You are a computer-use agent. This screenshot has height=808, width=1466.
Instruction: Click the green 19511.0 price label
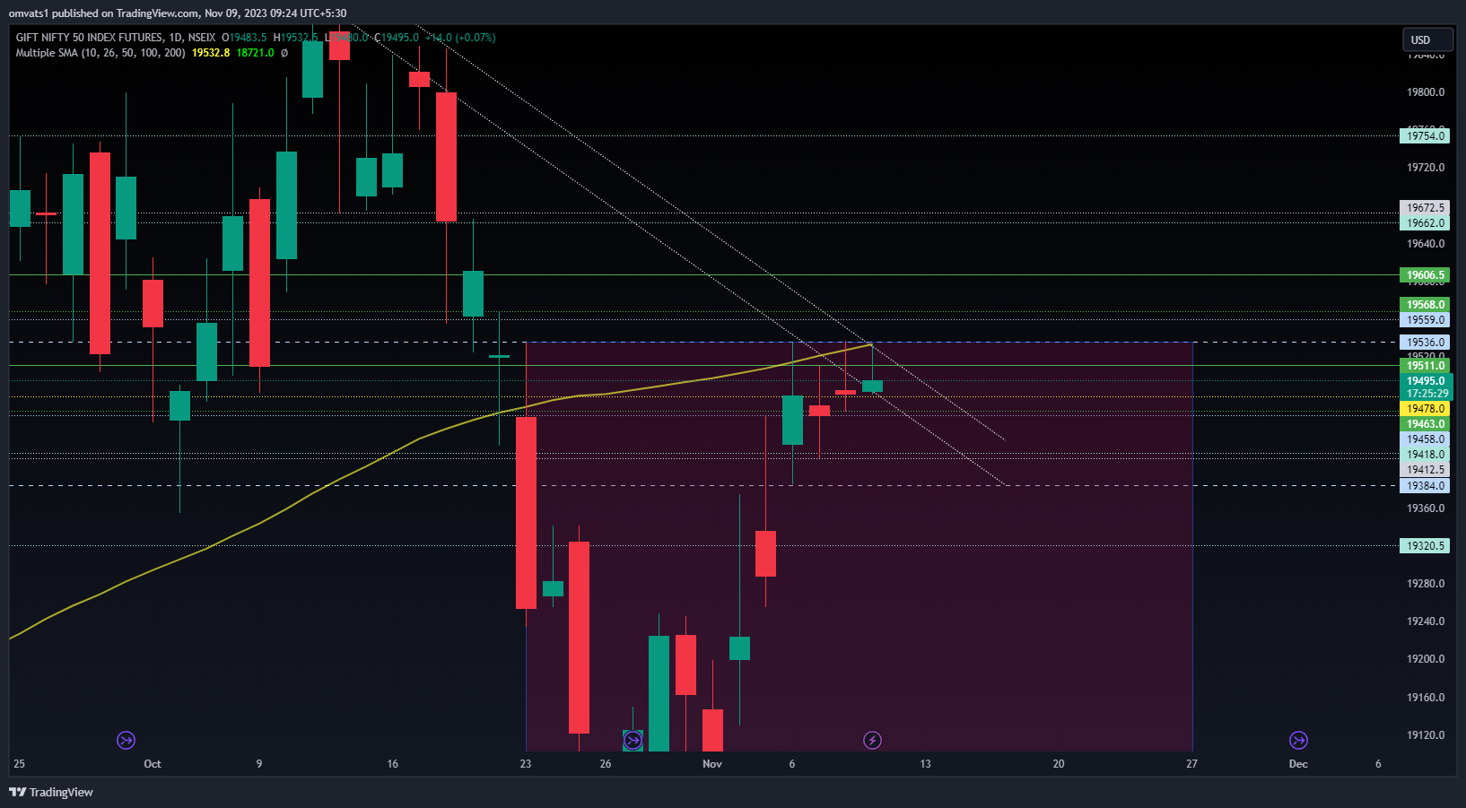(x=1425, y=366)
